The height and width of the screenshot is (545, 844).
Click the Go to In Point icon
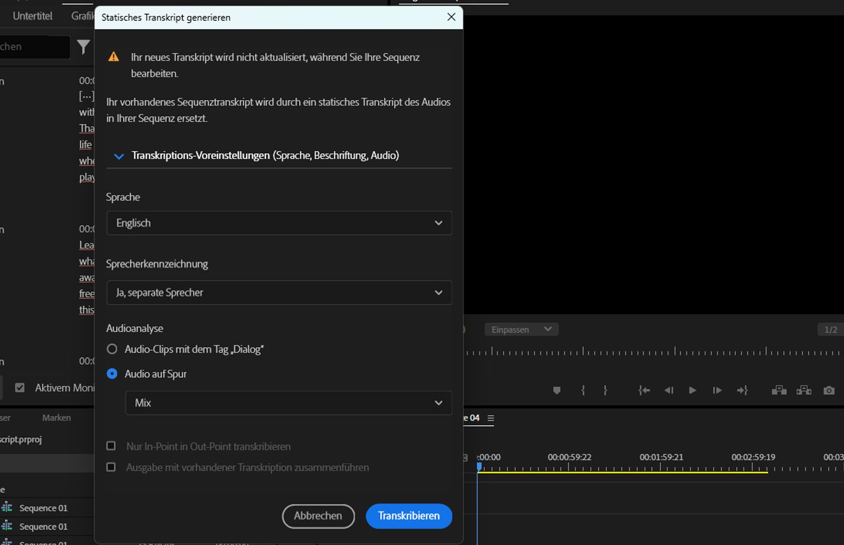644,390
